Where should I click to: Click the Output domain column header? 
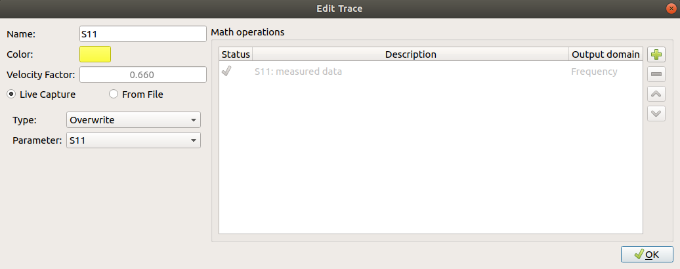pos(605,54)
